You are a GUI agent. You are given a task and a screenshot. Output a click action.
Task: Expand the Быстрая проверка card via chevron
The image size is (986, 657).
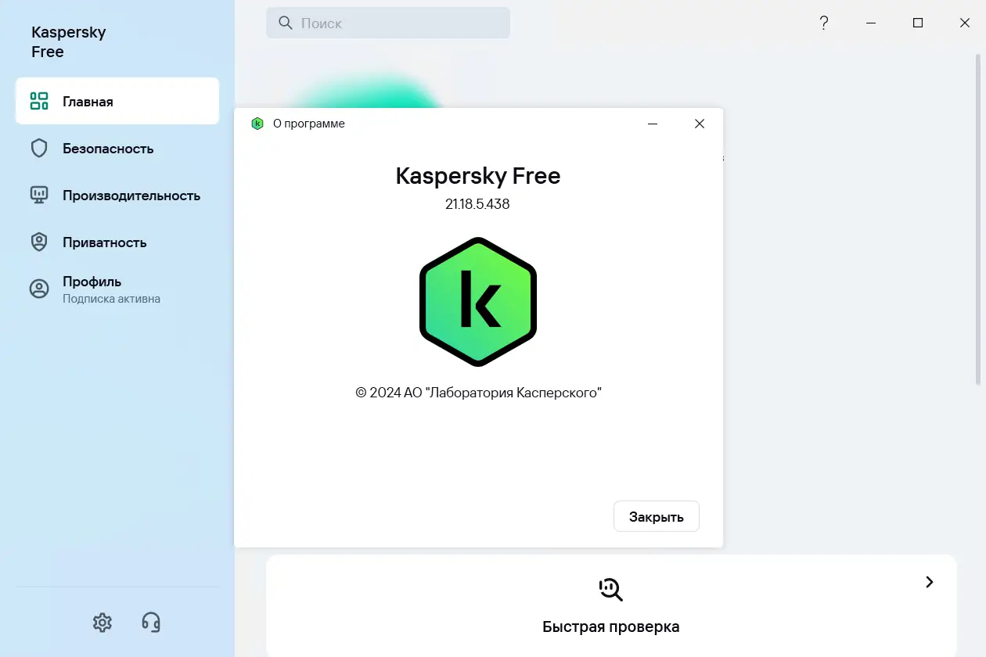(929, 582)
